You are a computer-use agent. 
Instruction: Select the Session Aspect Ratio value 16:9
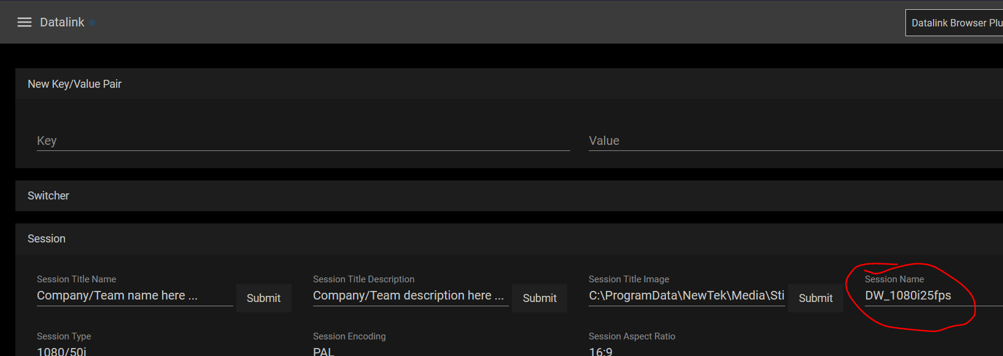click(600, 351)
